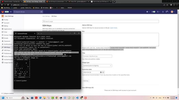
Task: Click the GitLab fox logo
Action: [3, 12]
